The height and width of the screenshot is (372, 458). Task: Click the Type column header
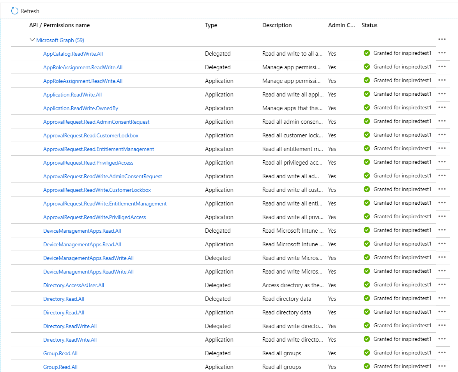[x=211, y=25]
